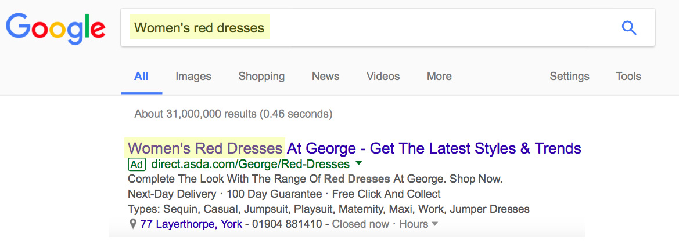This screenshot has width=679, height=251.
Task: Select the News tab
Action: pyautogui.click(x=326, y=77)
